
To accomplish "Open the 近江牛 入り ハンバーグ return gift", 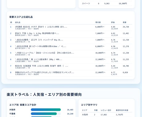I will coord(39,40).
